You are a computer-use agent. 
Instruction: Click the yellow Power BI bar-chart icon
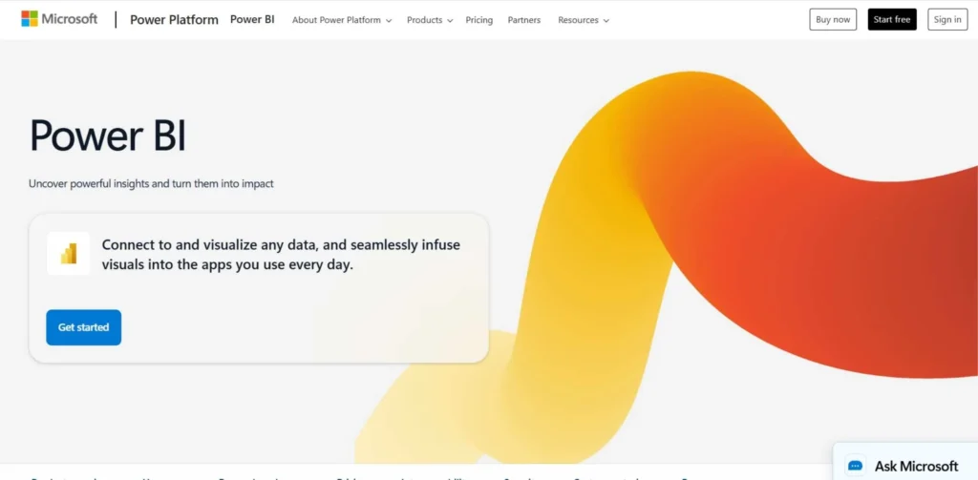click(69, 254)
